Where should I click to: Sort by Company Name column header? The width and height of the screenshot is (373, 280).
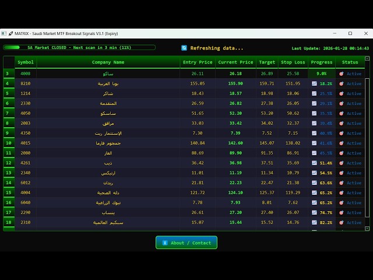(x=108, y=62)
